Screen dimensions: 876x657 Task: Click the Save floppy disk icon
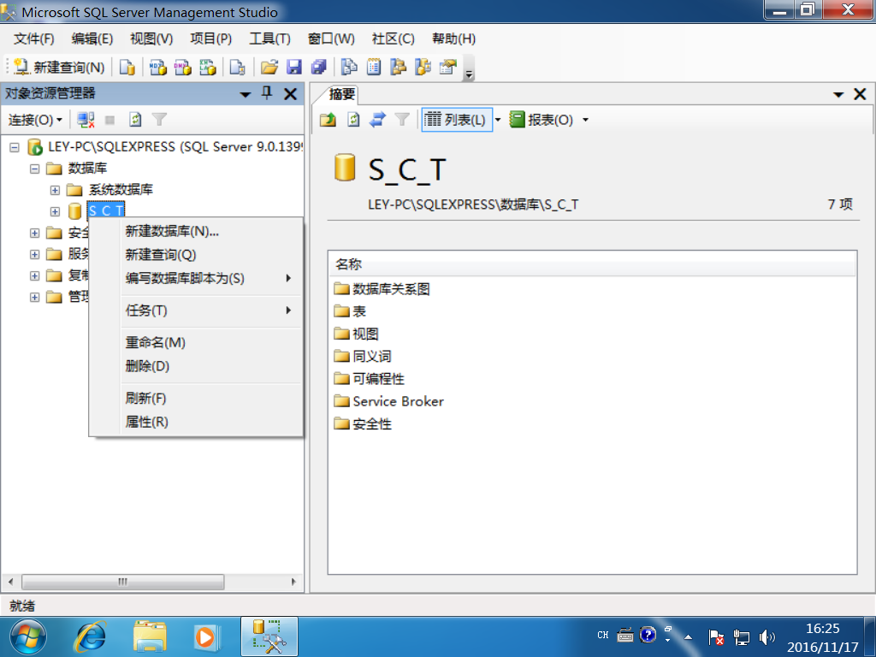click(x=294, y=68)
